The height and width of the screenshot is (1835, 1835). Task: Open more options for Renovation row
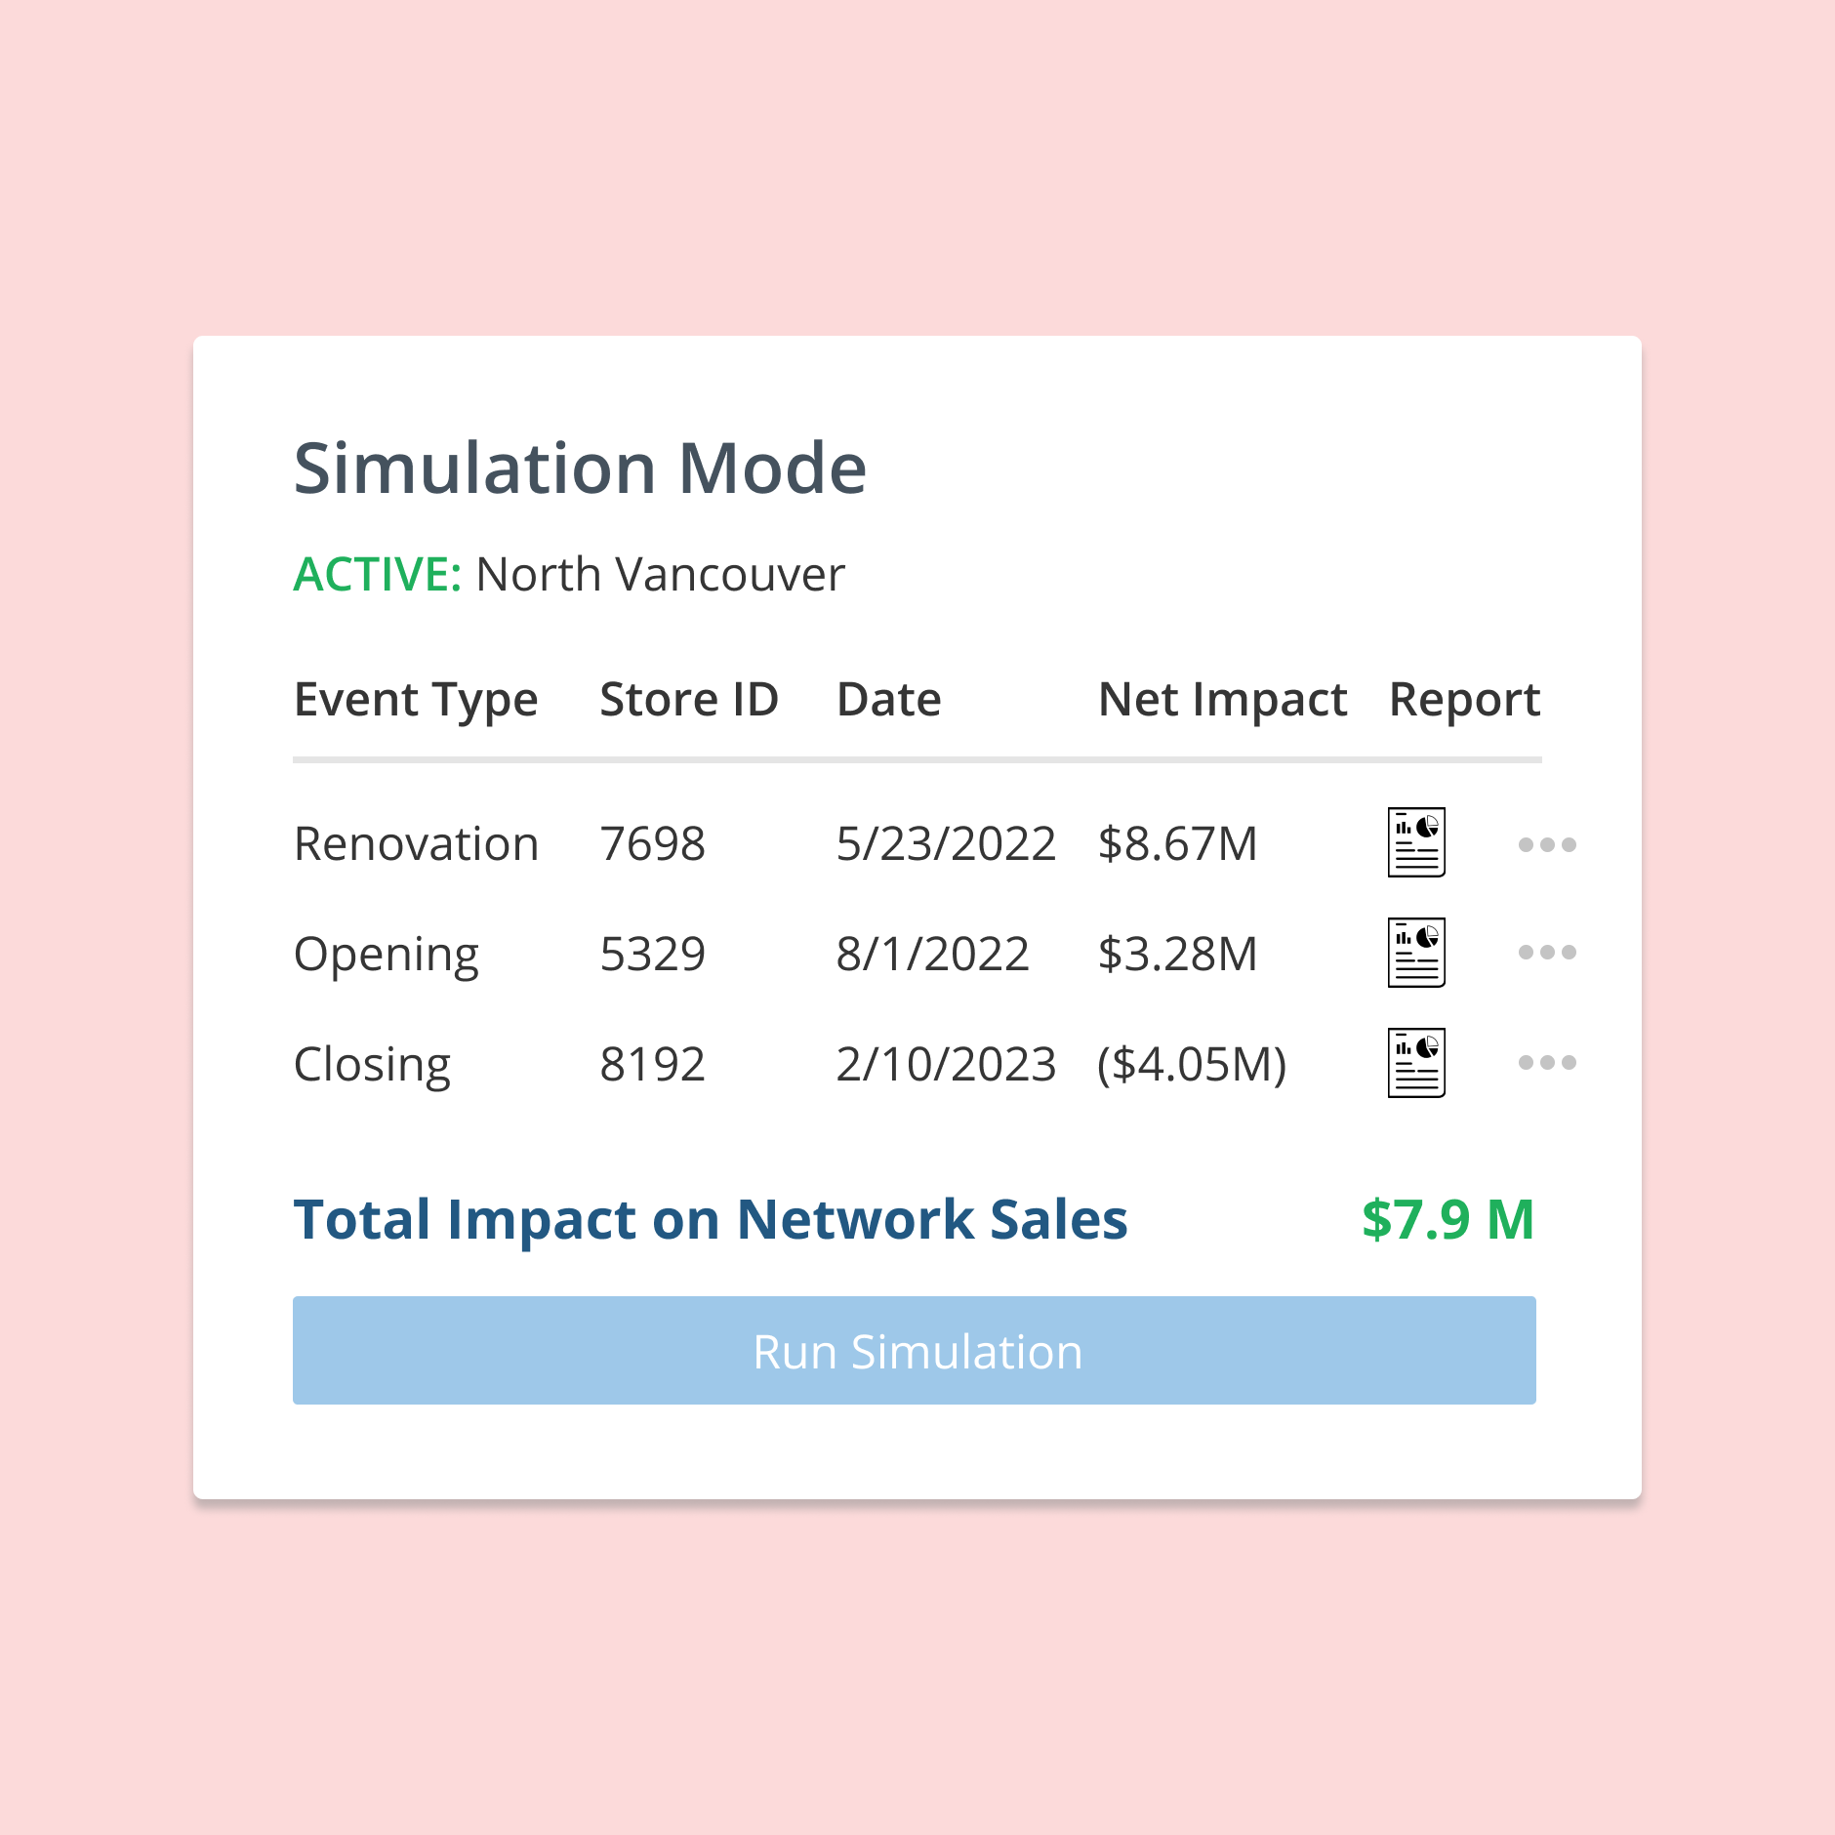pos(1547,844)
